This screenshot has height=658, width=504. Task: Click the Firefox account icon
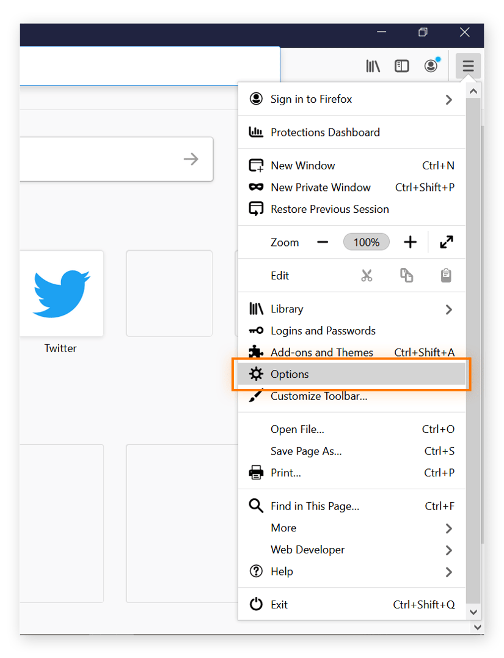tap(431, 65)
